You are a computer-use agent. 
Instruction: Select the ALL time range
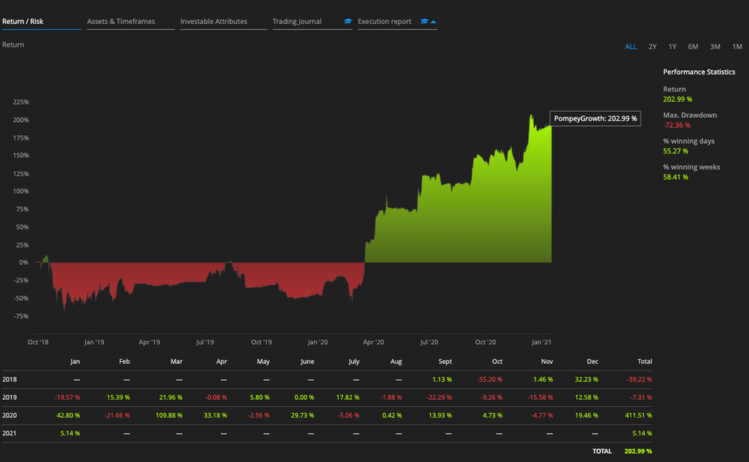(x=631, y=46)
